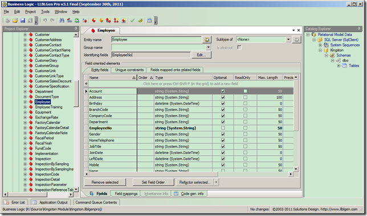367x216 pixels.
Task: Toggle ReadOnly checkbox for Gender field
Action: coord(245,134)
